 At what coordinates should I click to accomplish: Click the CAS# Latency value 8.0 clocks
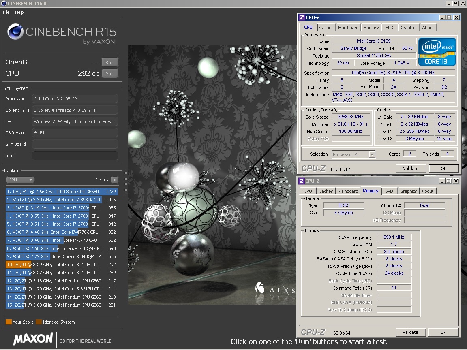click(394, 252)
